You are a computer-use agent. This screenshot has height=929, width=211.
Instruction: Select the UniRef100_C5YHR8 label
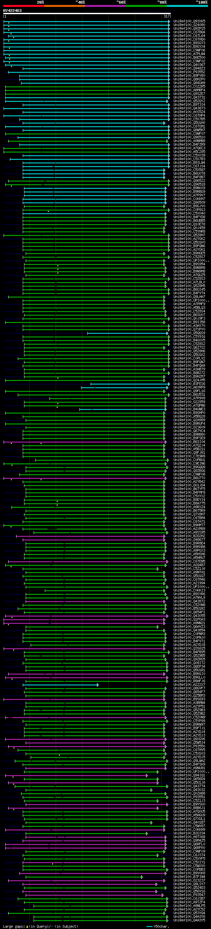[189, 232]
